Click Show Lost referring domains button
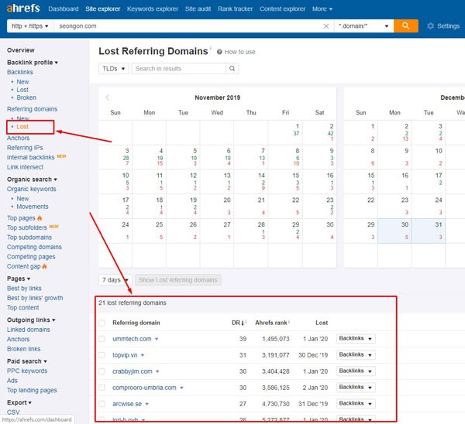 coord(178,280)
